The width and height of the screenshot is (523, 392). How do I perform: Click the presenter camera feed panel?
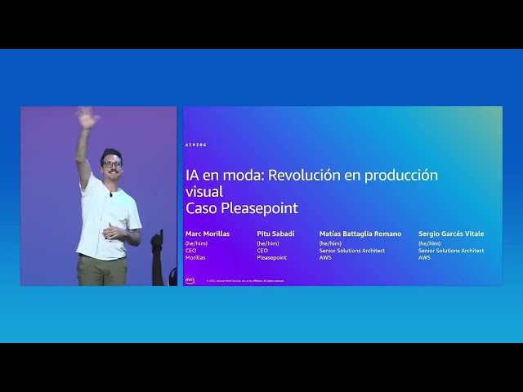[98, 196]
